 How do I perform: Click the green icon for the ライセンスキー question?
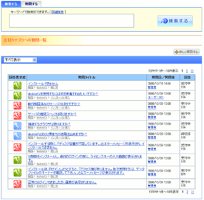pyautogui.click(x=17, y=160)
